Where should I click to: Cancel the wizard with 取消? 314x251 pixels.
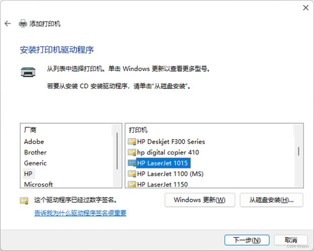pos(291,240)
